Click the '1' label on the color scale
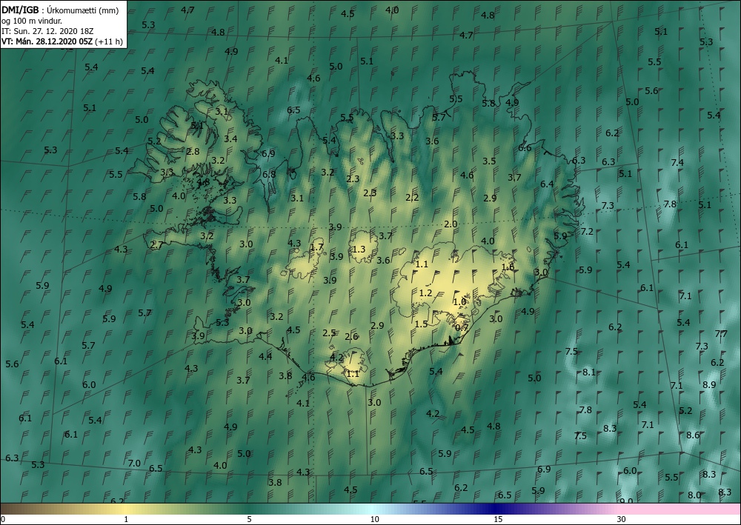This screenshot has height=525, width=741. pyautogui.click(x=126, y=519)
